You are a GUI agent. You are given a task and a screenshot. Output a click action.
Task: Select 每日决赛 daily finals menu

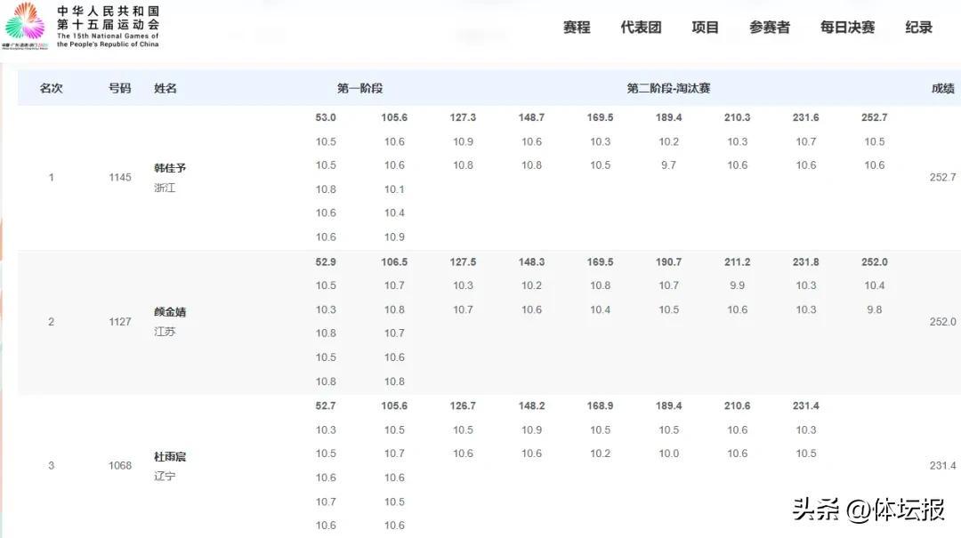(x=847, y=28)
